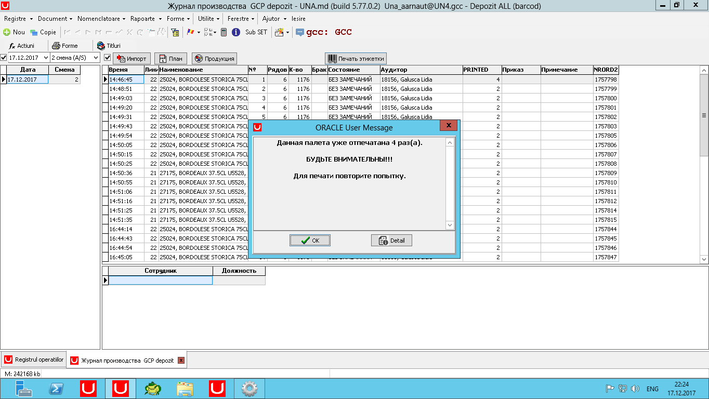Image resolution: width=709 pixels, height=399 pixels.
Task: Toggle the checkbox before the Импорт button
Action: pyautogui.click(x=108, y=58)
